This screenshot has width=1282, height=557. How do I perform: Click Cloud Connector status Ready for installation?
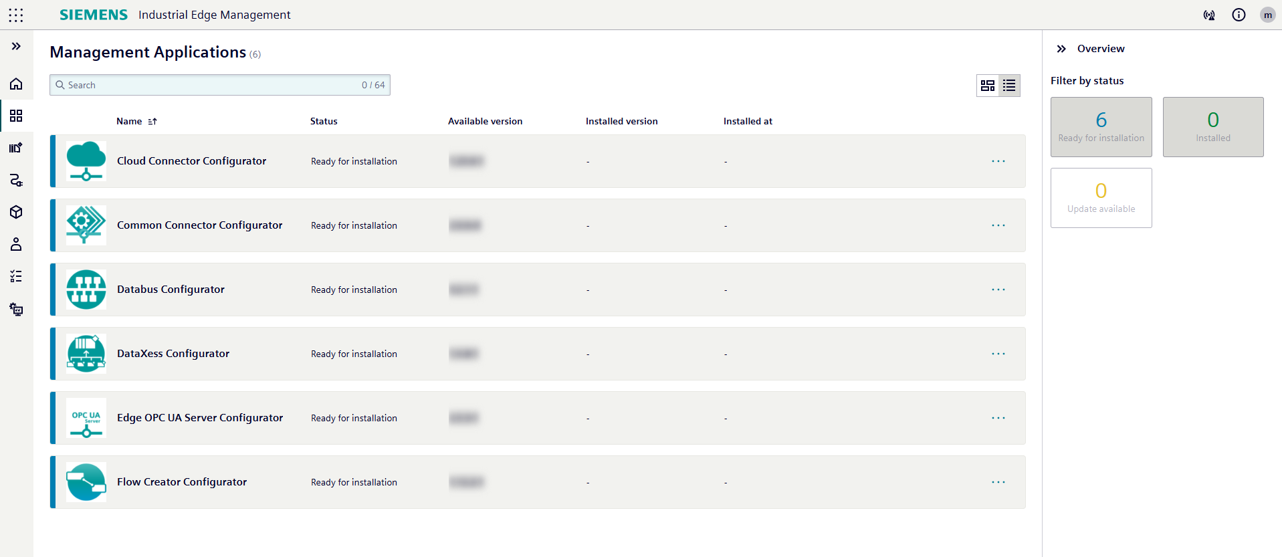click(x=354, y=161)
